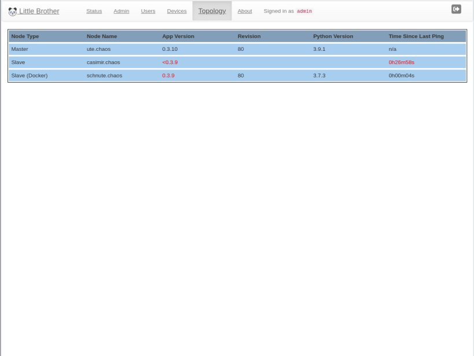Click the n/a ping value
Screen dimensions: 474x356
(x=392, y=49)
